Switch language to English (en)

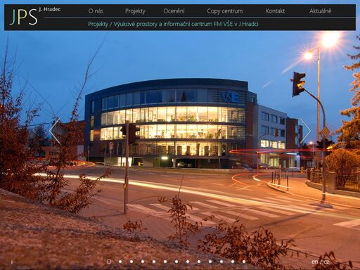(315, 262)
